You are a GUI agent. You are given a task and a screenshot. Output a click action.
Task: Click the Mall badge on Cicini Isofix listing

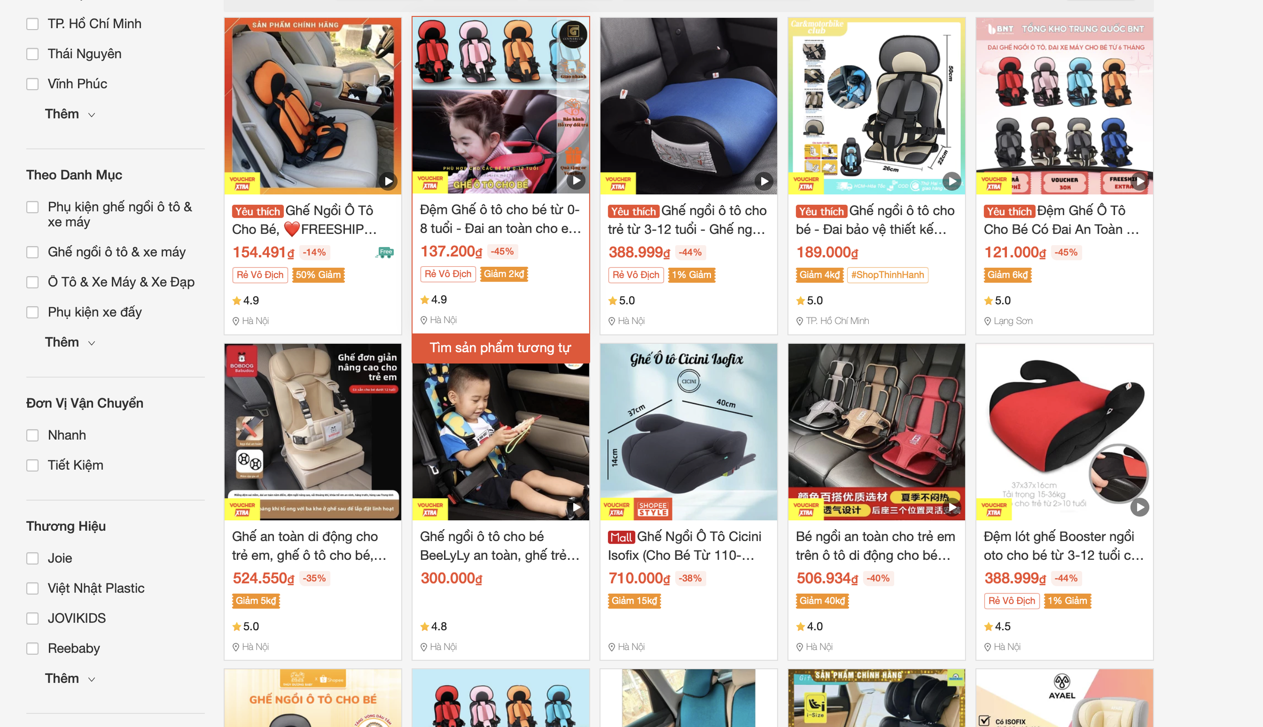click(x=621, y=537)
